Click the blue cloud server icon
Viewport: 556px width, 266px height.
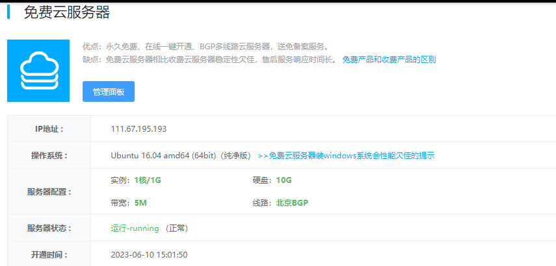point(38,71)
